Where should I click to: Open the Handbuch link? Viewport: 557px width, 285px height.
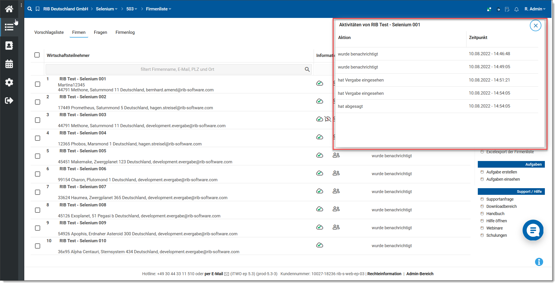(495, 214)
